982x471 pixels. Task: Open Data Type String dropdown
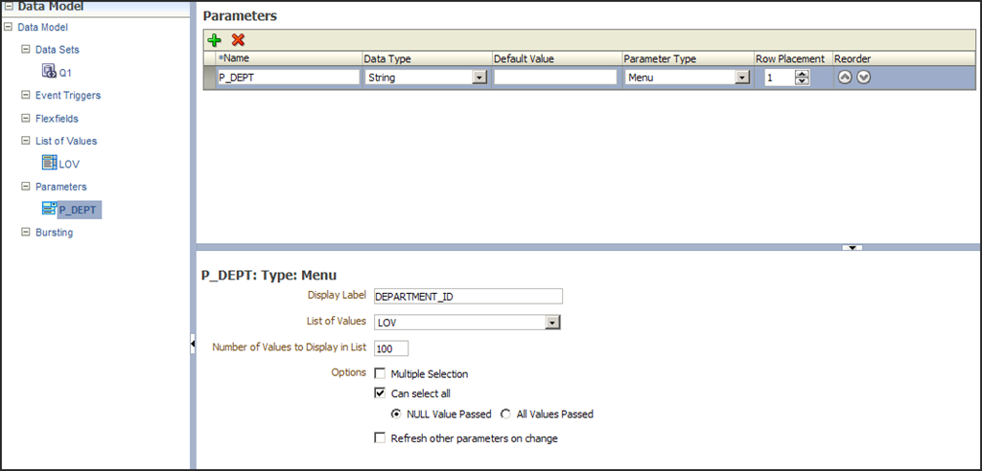click(x=479, y=78)
